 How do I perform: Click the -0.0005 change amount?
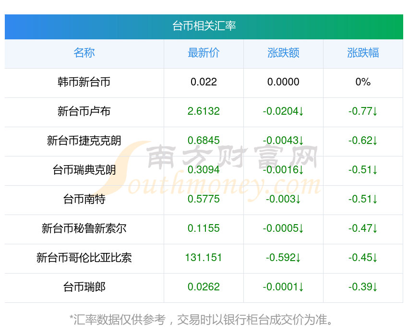pyautogui.click(x=283, y=228)
